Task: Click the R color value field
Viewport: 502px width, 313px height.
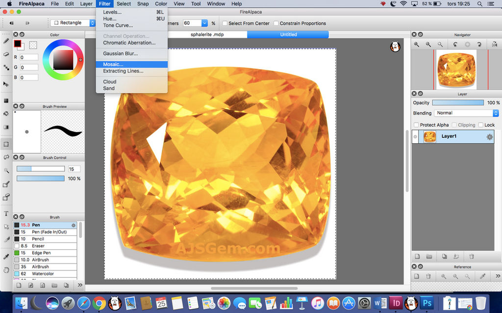Action: [x=29, y=58]
